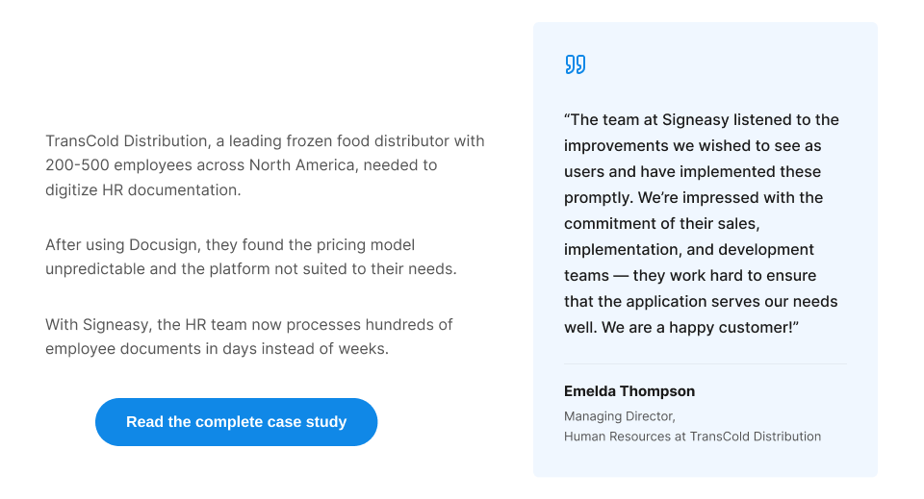Click the divider line above Emelda Thompson

click(706, 363)
